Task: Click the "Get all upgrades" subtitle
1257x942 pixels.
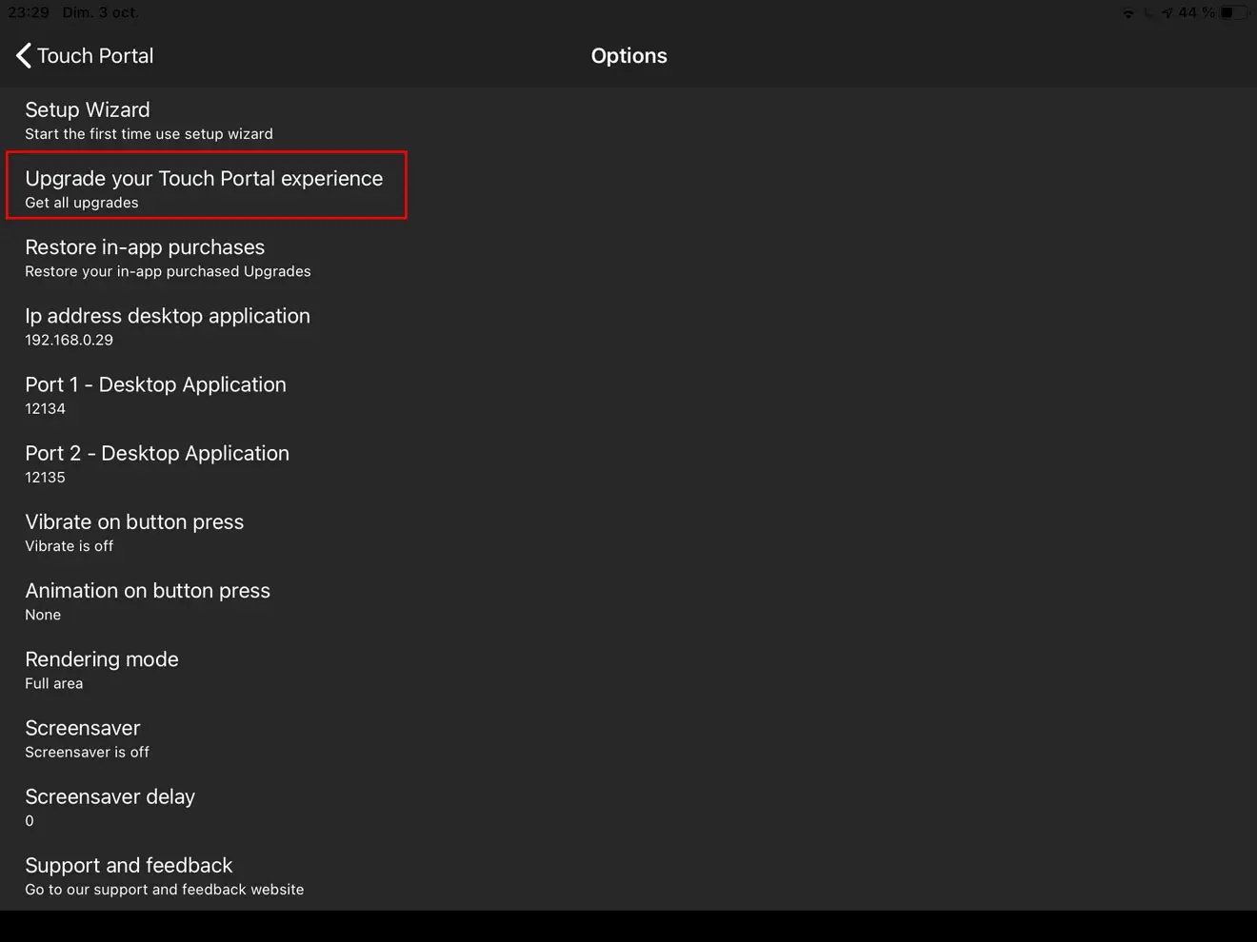Action: [82, 203]
